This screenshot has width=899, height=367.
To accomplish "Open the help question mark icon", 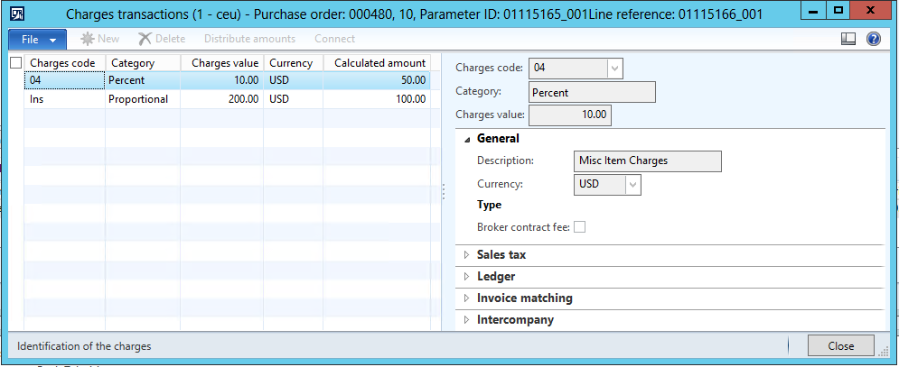I will 873,39.
